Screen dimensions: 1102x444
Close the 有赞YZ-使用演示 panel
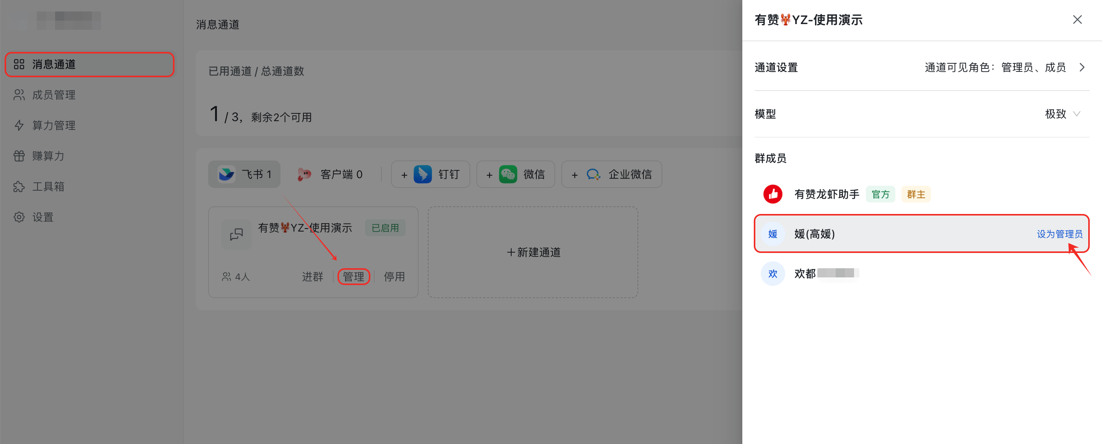coord(1077,19)
